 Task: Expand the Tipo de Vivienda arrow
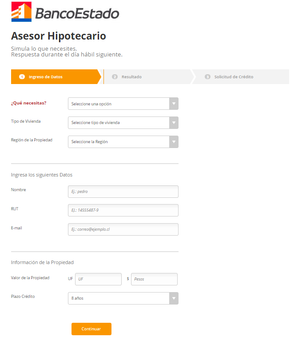174,123
